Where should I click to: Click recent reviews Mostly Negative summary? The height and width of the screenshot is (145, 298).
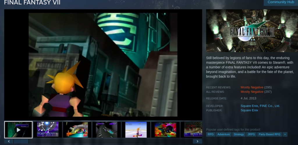[x=252, y=87]
